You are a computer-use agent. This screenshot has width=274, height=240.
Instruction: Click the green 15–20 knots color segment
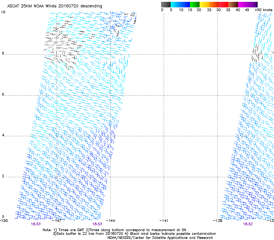(195, 4)
